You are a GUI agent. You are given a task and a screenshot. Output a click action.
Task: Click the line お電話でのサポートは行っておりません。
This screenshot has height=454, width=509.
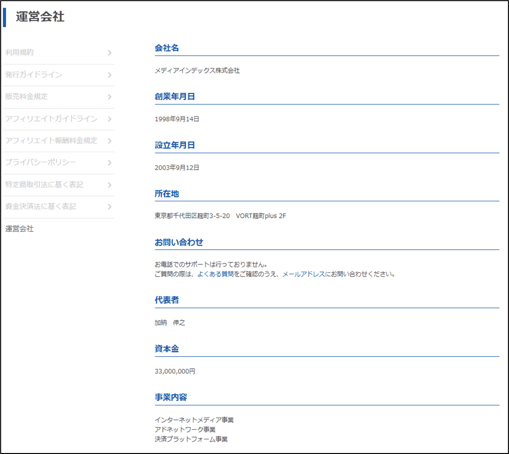point(211,264)
